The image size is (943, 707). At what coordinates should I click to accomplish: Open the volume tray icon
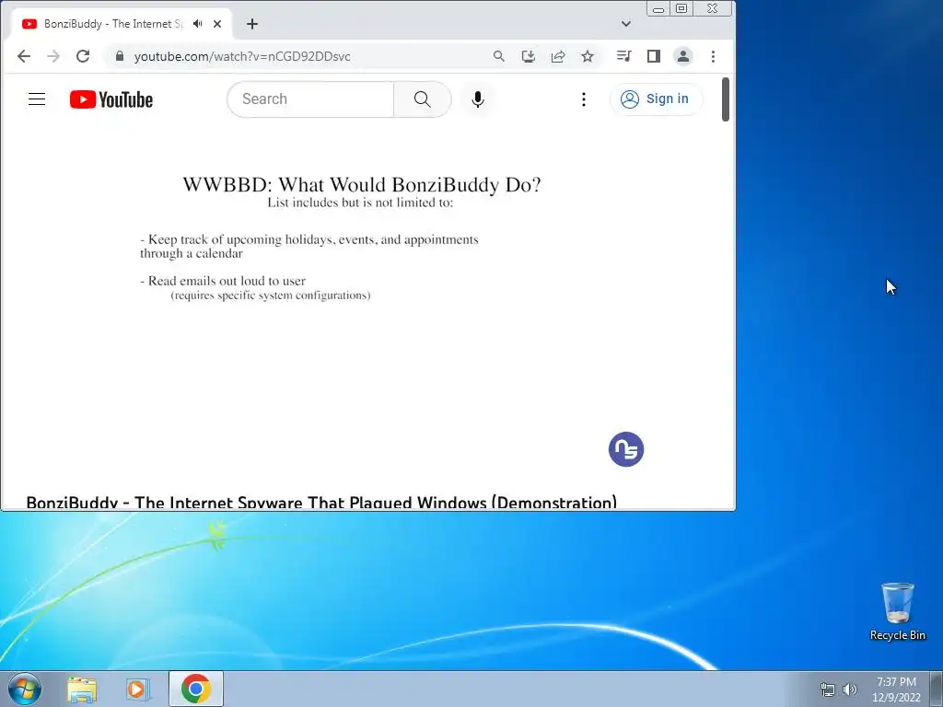coord(849,690)
